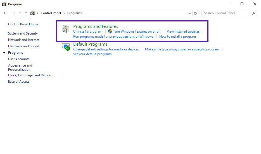This screenshot has height=154, width=261.
Task: Click the Default Programs category icon
Action: click(66, 47)
